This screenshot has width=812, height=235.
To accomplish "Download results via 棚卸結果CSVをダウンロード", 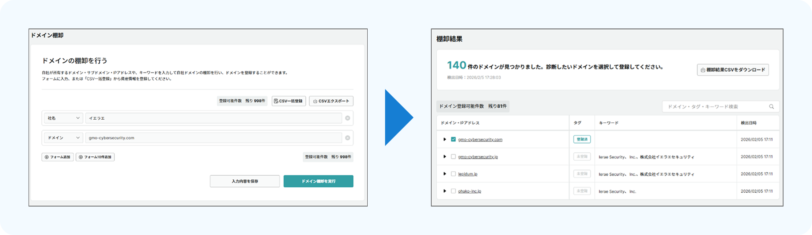I will tap(733, 70).
